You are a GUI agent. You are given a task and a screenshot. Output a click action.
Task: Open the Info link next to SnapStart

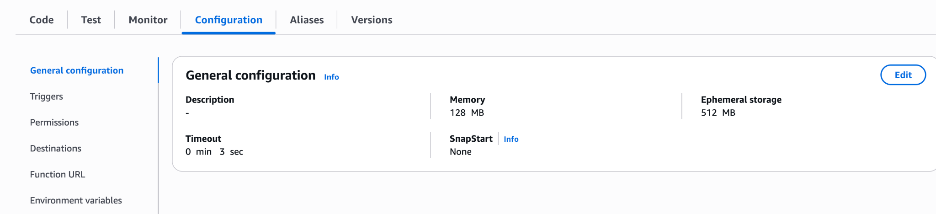coord(511,139)
